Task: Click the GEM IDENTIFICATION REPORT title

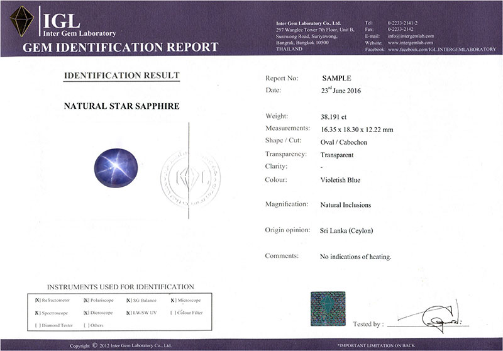Action: pyautogui.click(x=120, y=47)
